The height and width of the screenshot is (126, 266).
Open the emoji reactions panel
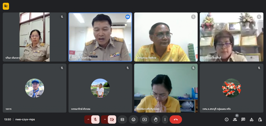(x=134, y=120)
